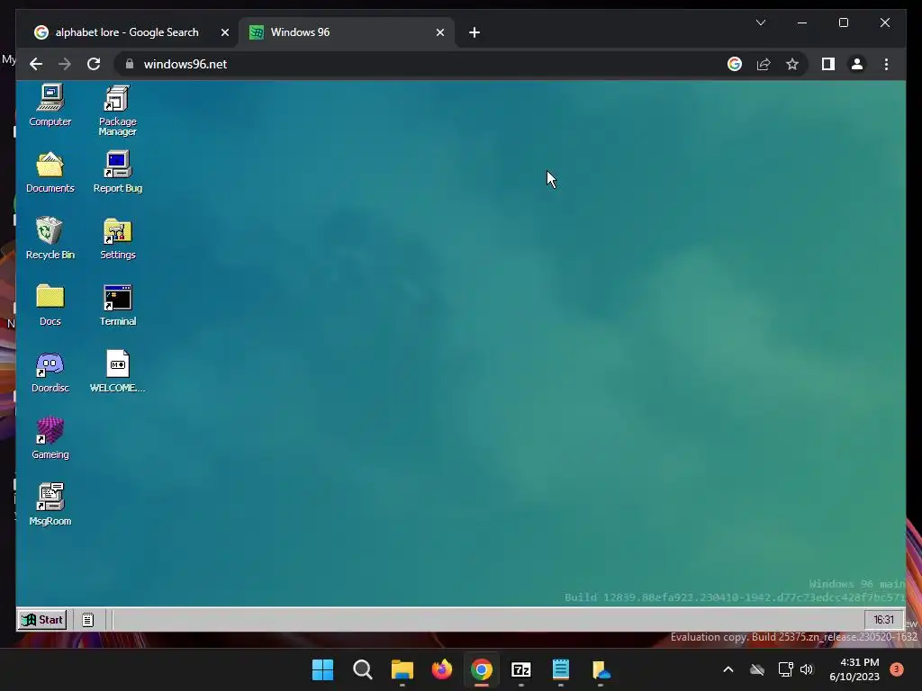Go back to the previous page
922x691 pixels.
36,64
